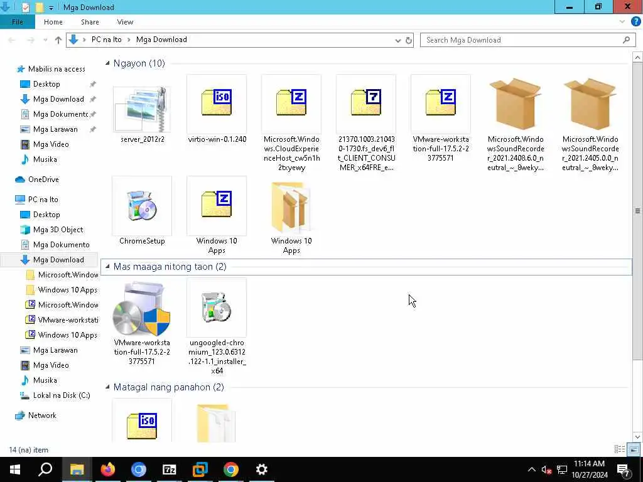Select VMware-workstation archive in Ngayon group

[x=440, y=118]
